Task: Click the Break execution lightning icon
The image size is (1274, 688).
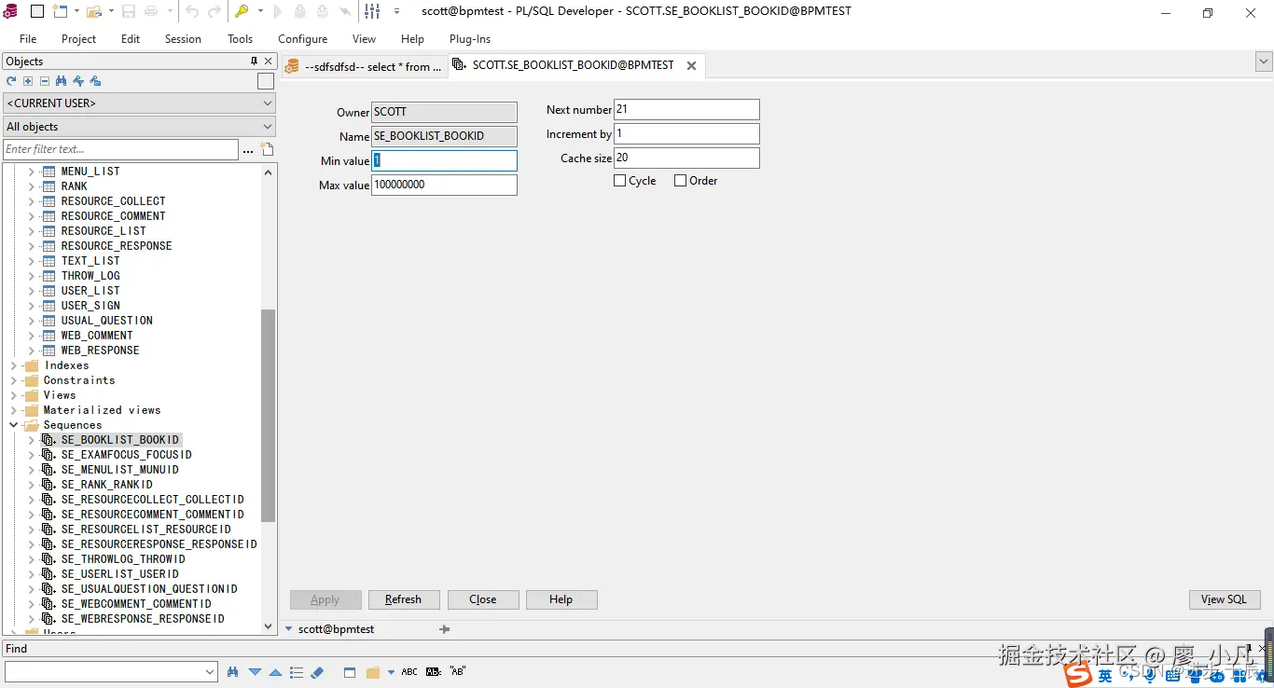Action: pos(345,11)
